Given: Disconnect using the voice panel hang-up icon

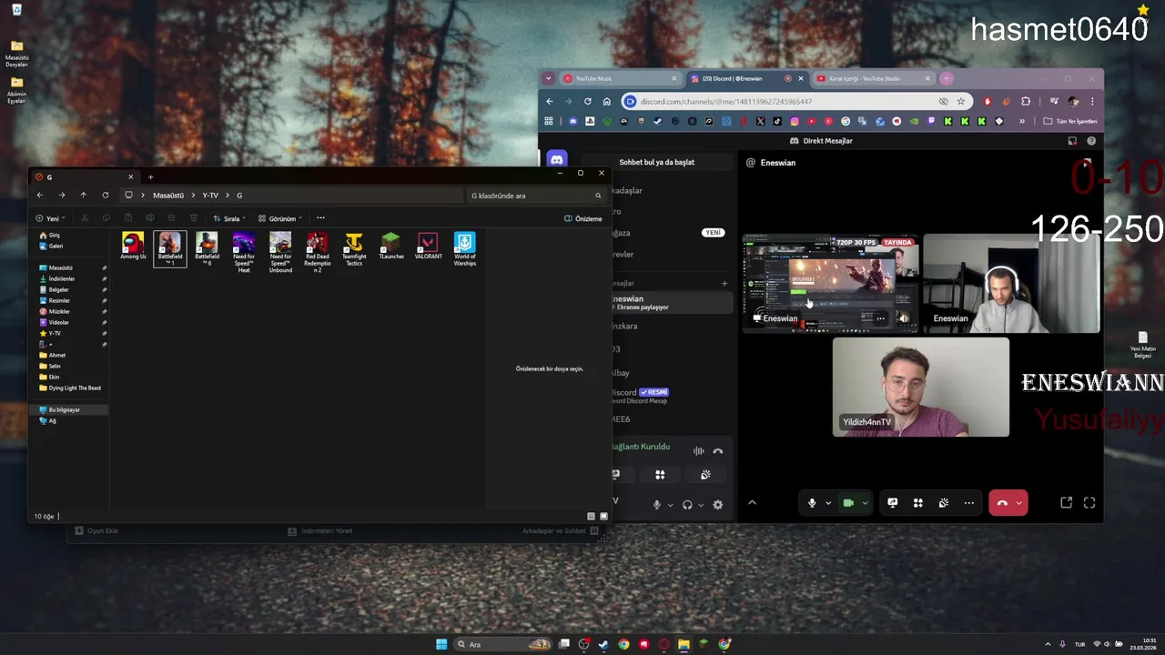Looking at the screenshot, I should pos(718,451).
